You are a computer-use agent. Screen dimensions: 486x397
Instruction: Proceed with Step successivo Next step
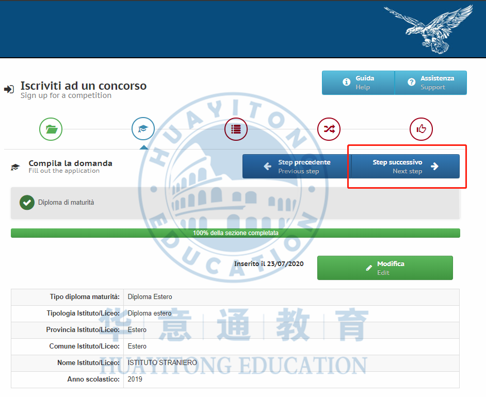pos(406,167)
